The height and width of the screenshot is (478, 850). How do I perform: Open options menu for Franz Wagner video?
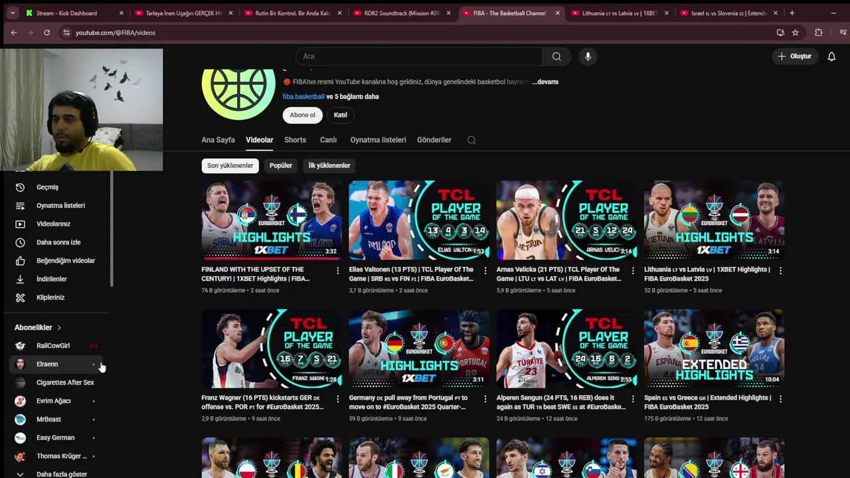337,399
